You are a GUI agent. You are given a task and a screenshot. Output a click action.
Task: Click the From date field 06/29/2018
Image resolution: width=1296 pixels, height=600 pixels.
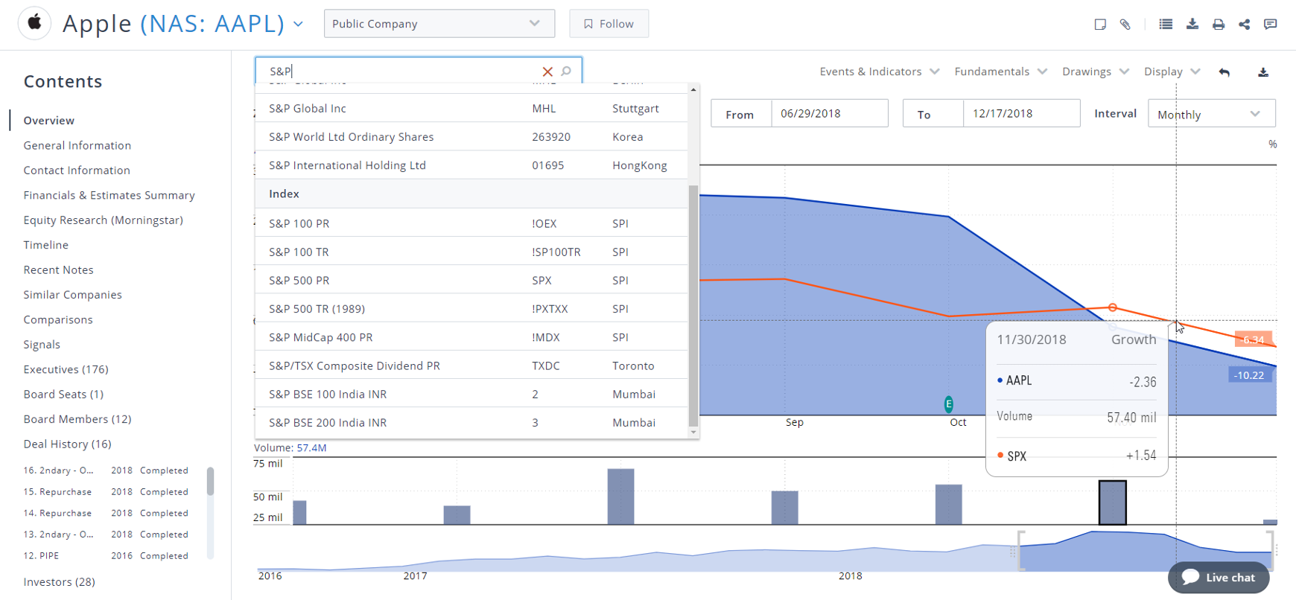[x=830, y=113]
